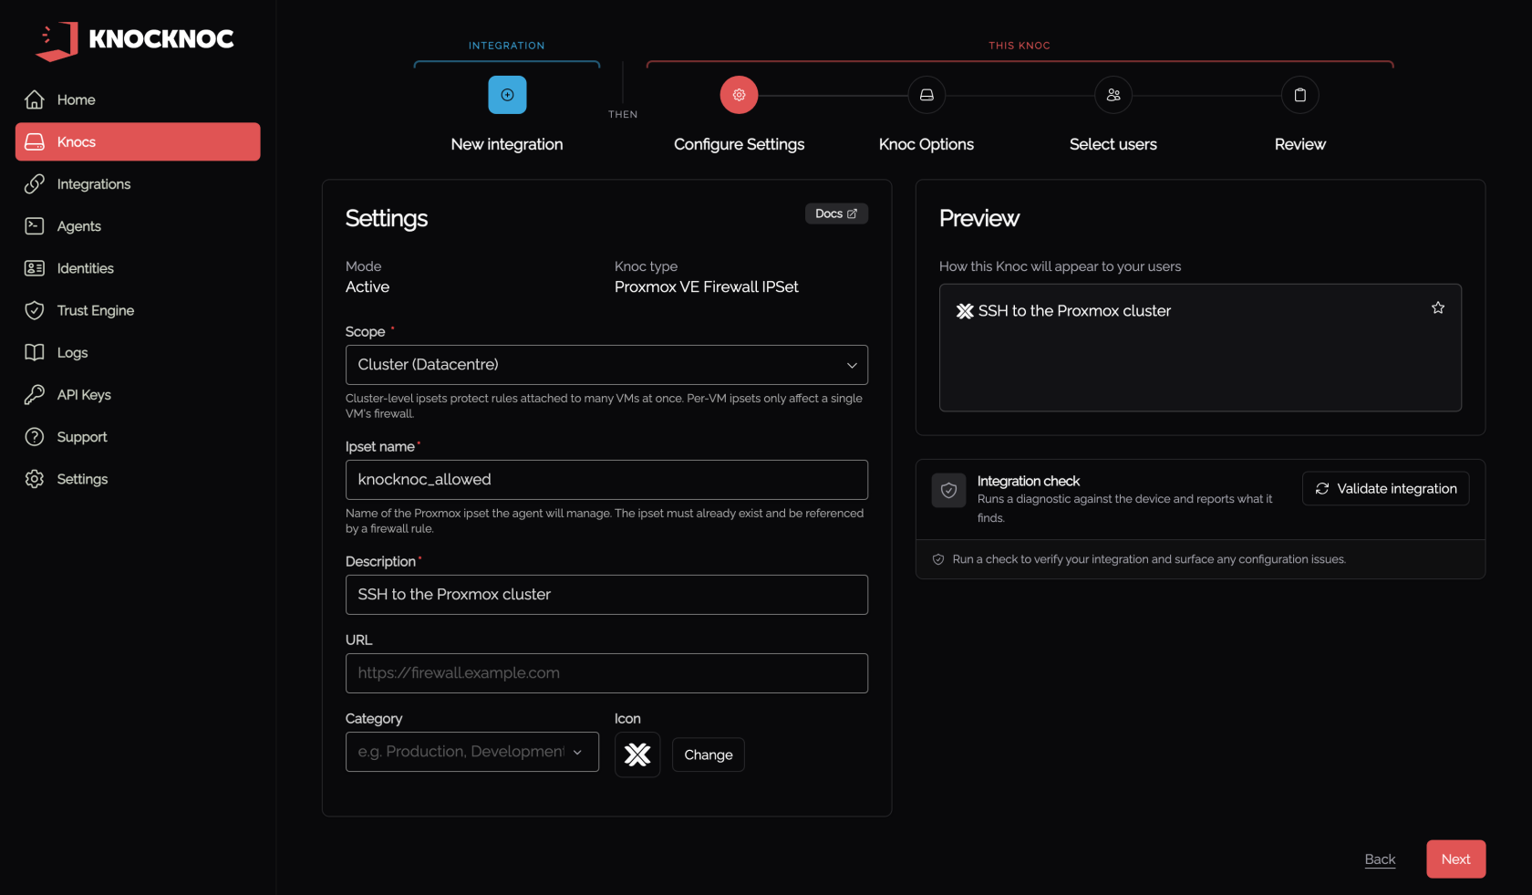This screenshot has height=895, width=1532.
Task: Click the Configure Settings step icon
Action: [x=739, y=95]
